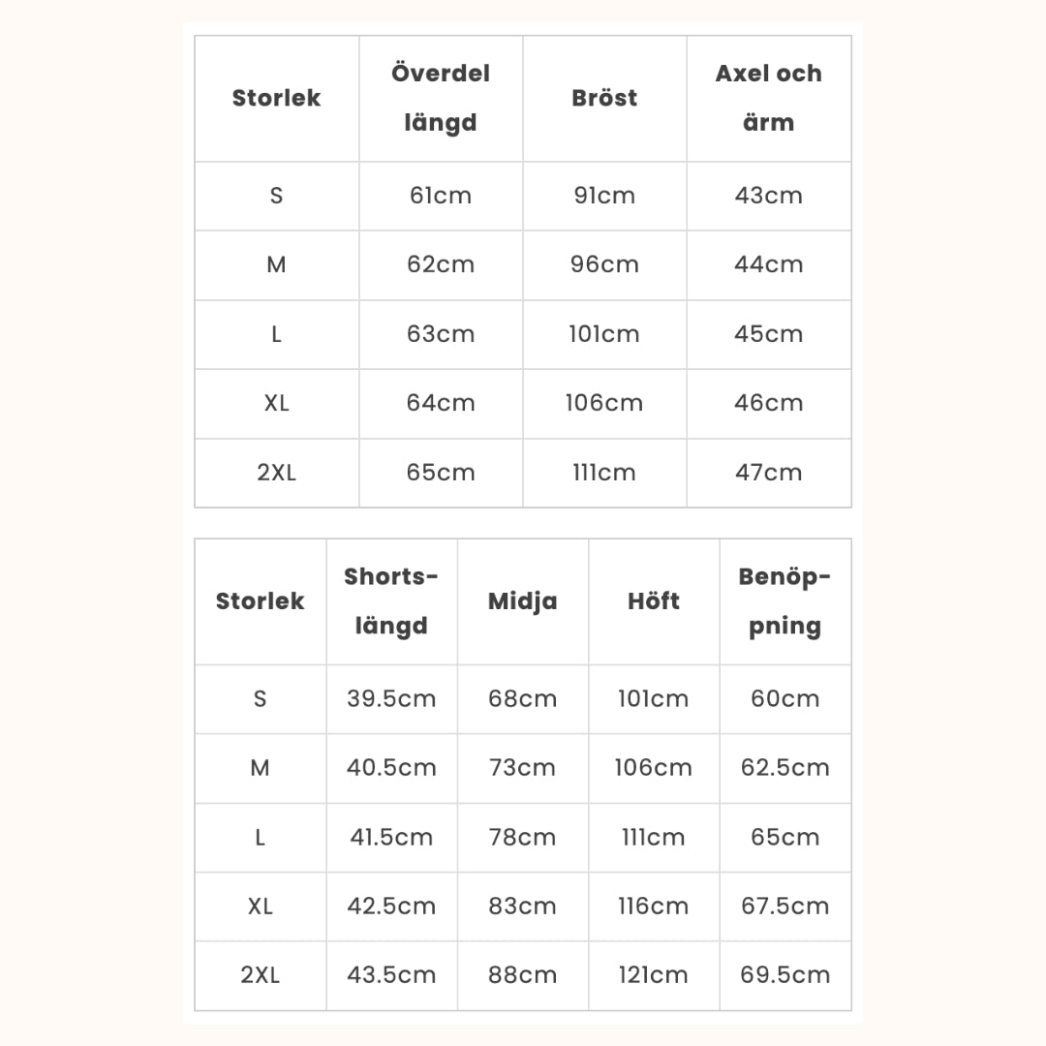Click the 111cm hip value for L
1046x1046 pixels.
[654, 837]
